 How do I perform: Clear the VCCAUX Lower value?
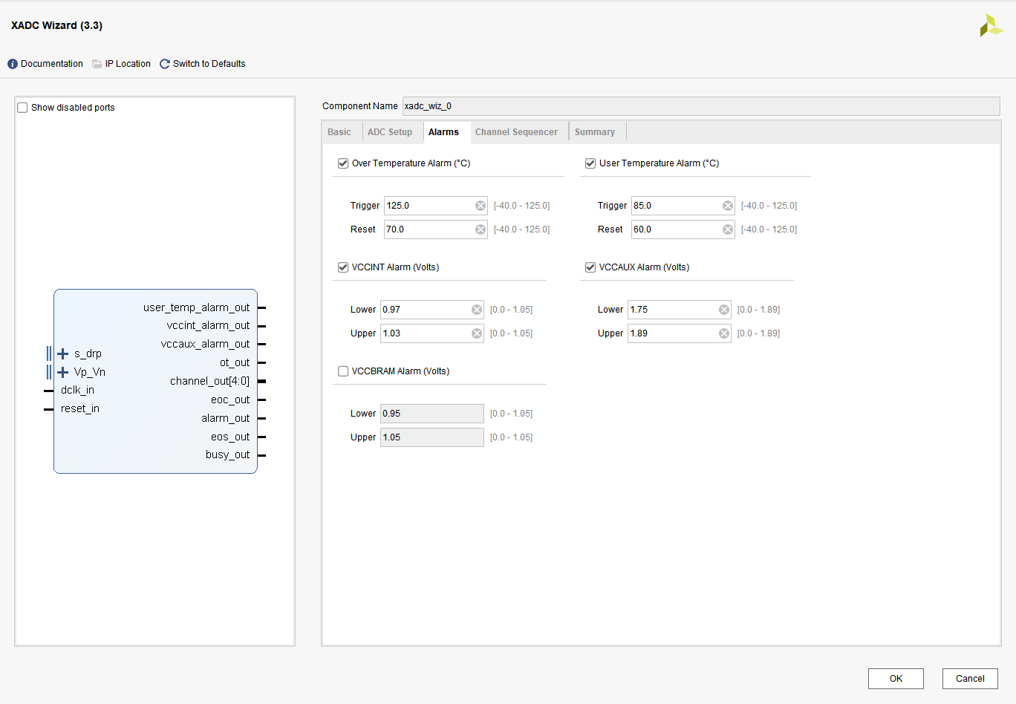pos(724,310)
